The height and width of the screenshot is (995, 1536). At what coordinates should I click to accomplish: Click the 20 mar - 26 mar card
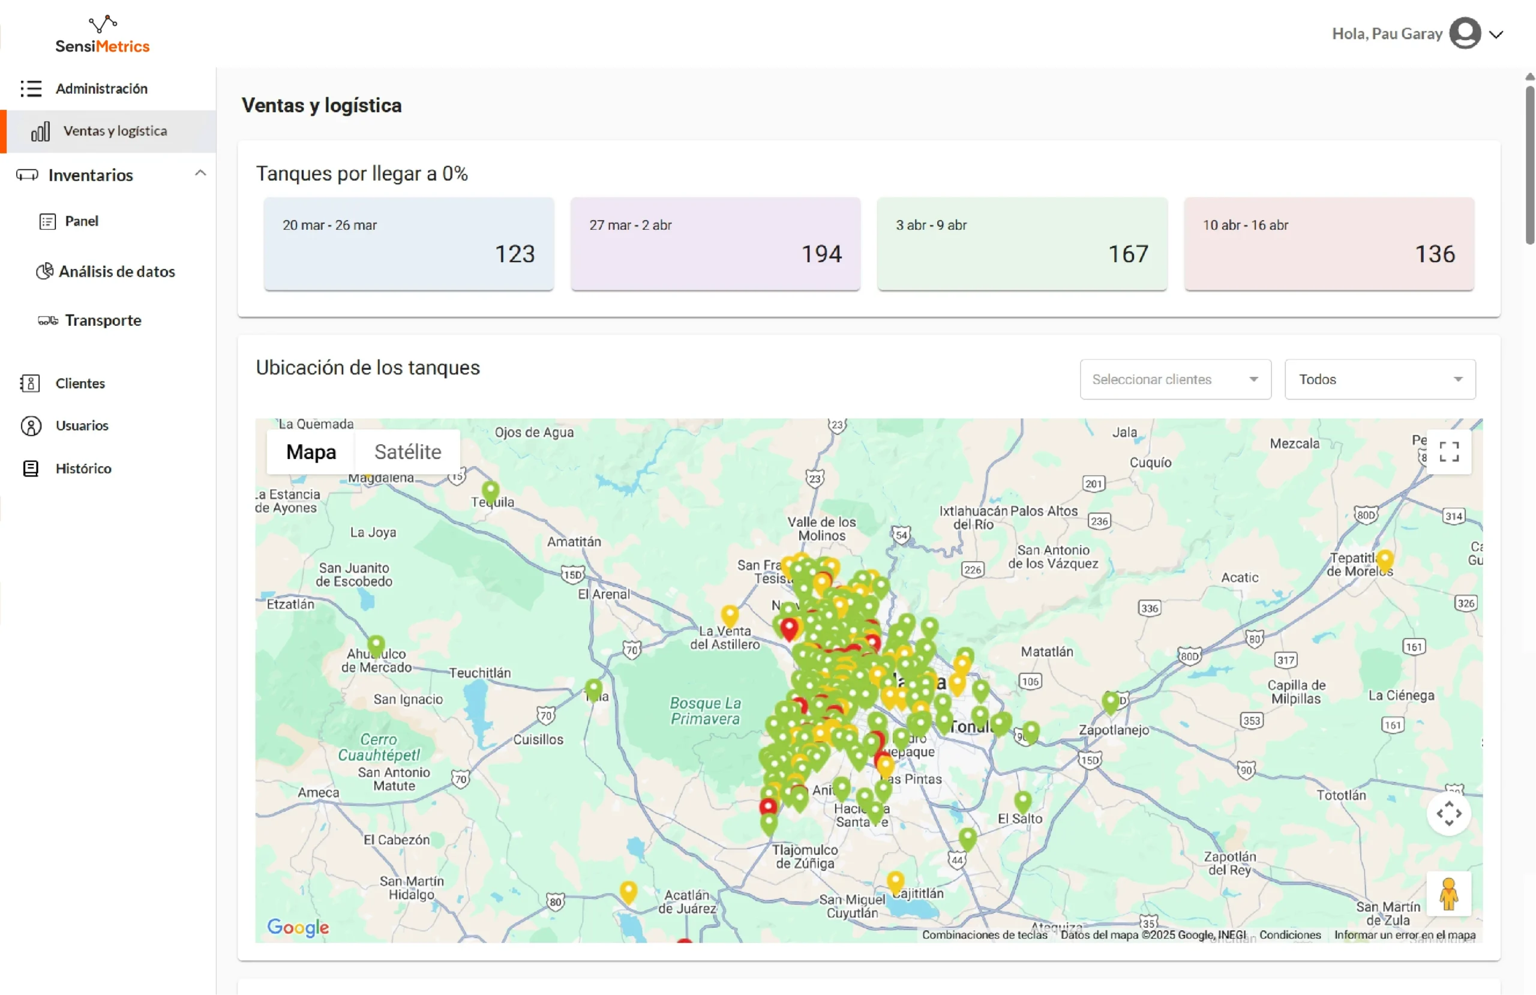[409, 244]
